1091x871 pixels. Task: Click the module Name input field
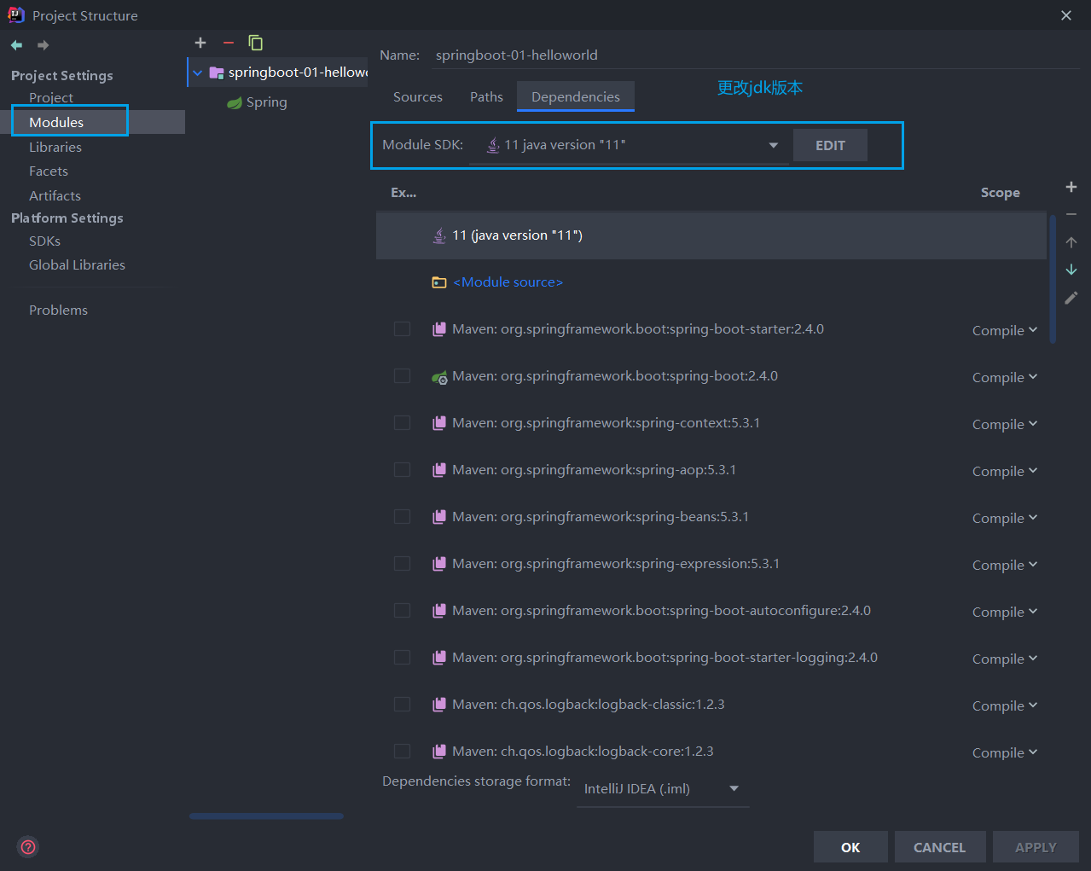point(755,55)
